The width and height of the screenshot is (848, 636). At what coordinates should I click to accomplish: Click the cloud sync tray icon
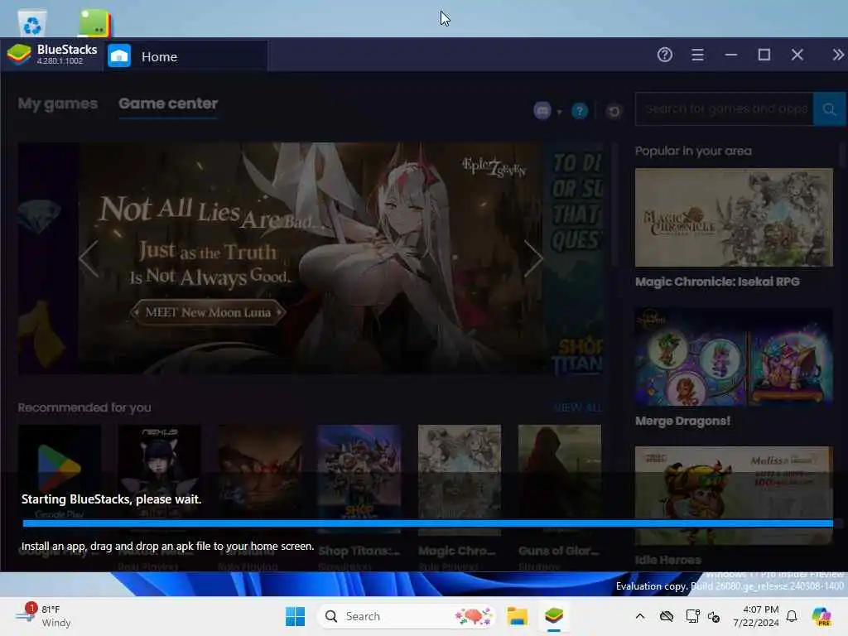point(667,616)
